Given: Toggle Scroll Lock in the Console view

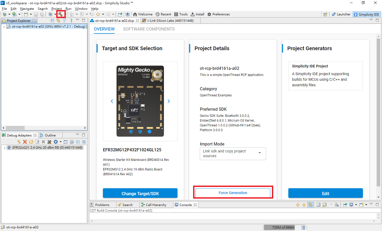Looking at the screenshot, I should click(325, 204).
